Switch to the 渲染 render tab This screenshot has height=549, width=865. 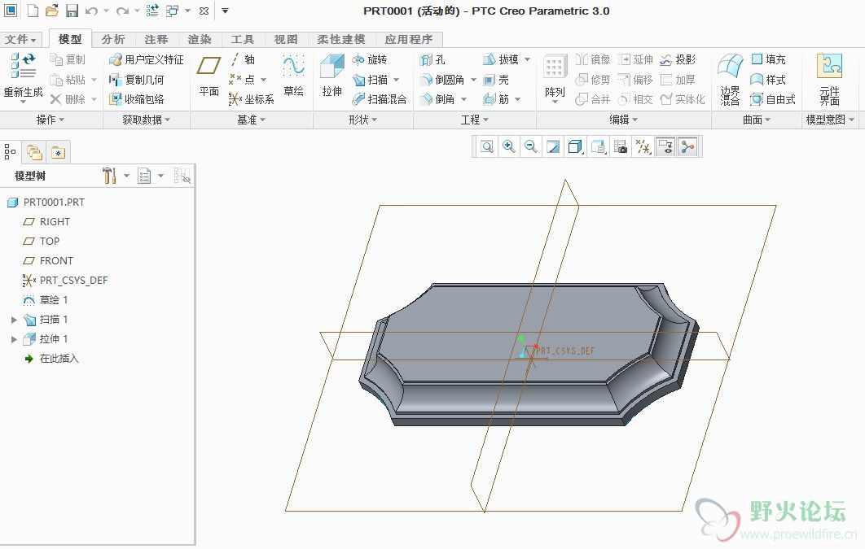200,39
